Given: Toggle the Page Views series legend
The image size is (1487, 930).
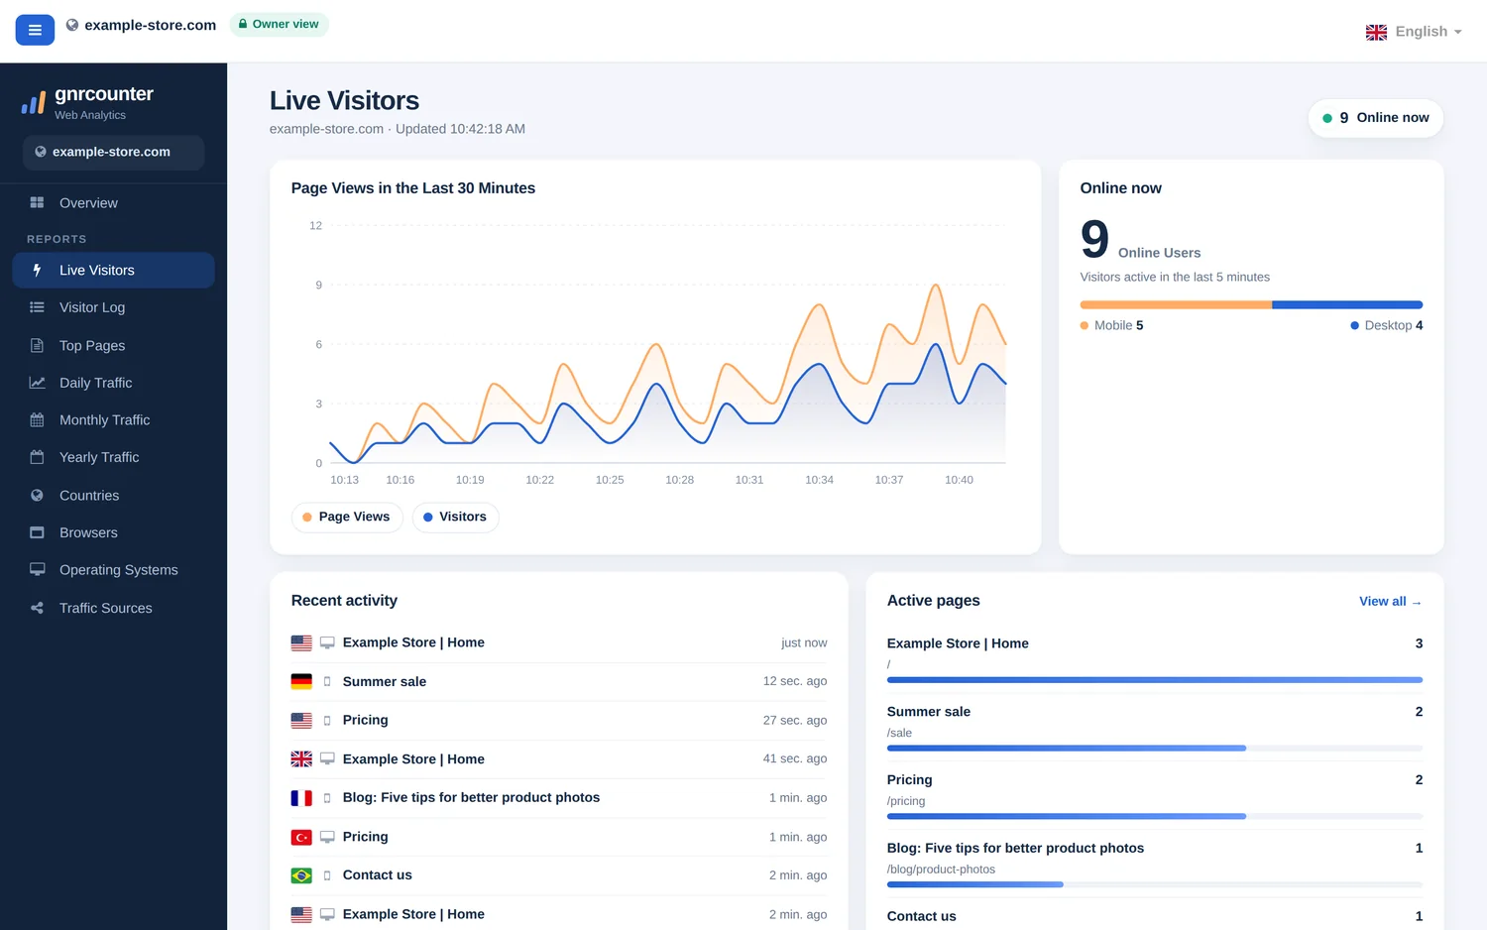Looking at the screenshot, I should (x=347, y=517).
